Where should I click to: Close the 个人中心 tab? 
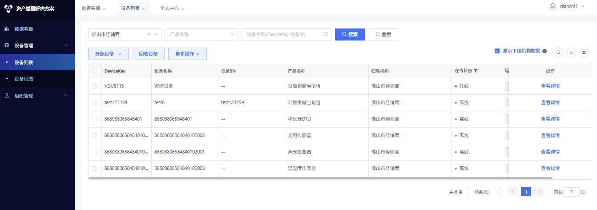click(183, 9)
